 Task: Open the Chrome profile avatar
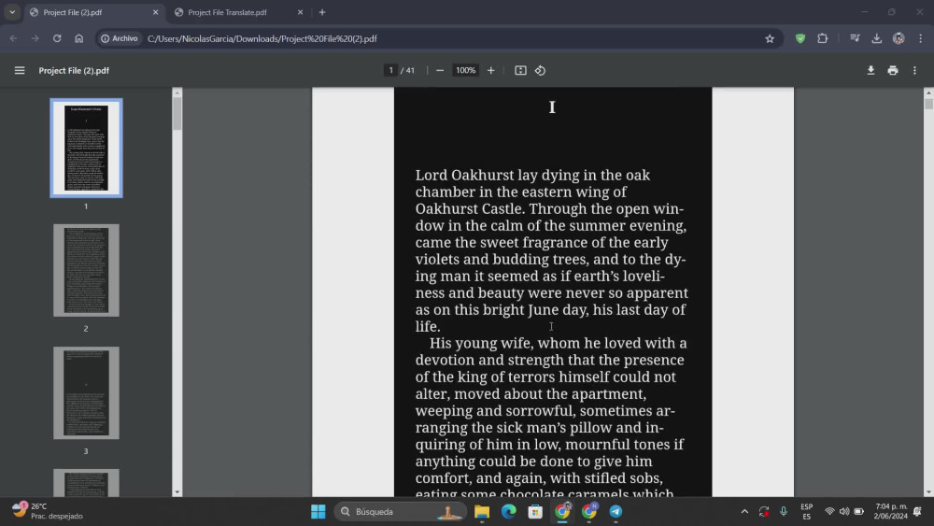pos(899,38)
